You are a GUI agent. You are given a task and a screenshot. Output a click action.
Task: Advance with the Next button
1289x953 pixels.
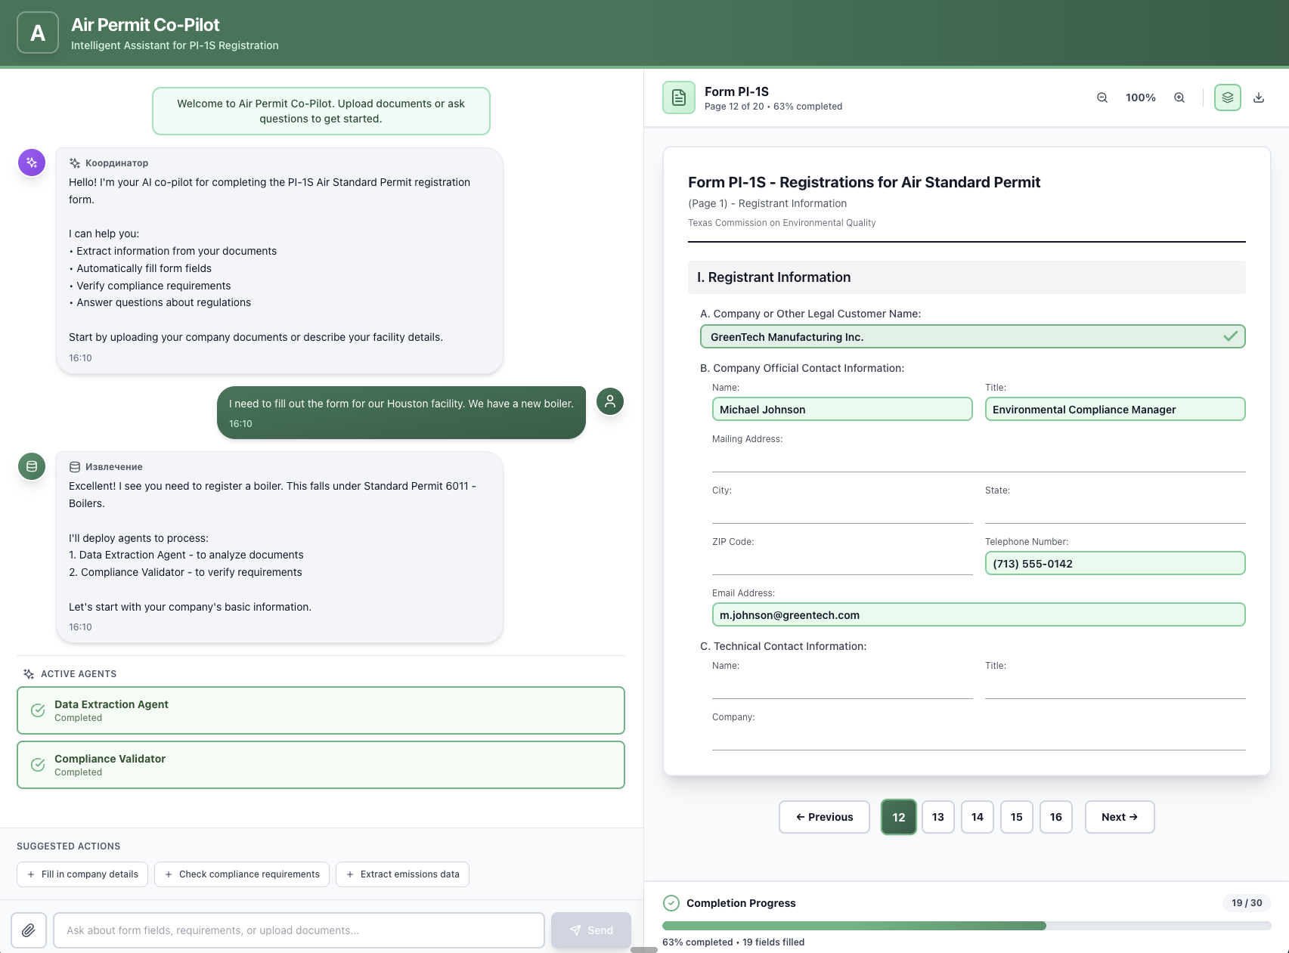(x=1119, y=817)
